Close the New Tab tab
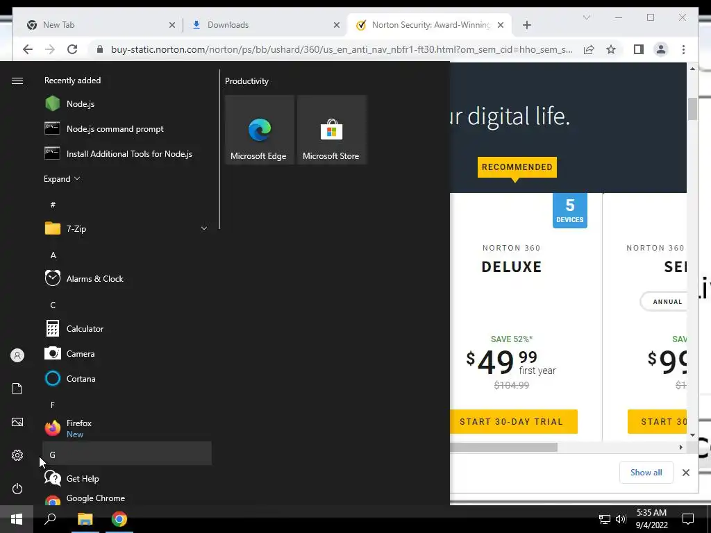The image size is (711, 533). (172, 26)
